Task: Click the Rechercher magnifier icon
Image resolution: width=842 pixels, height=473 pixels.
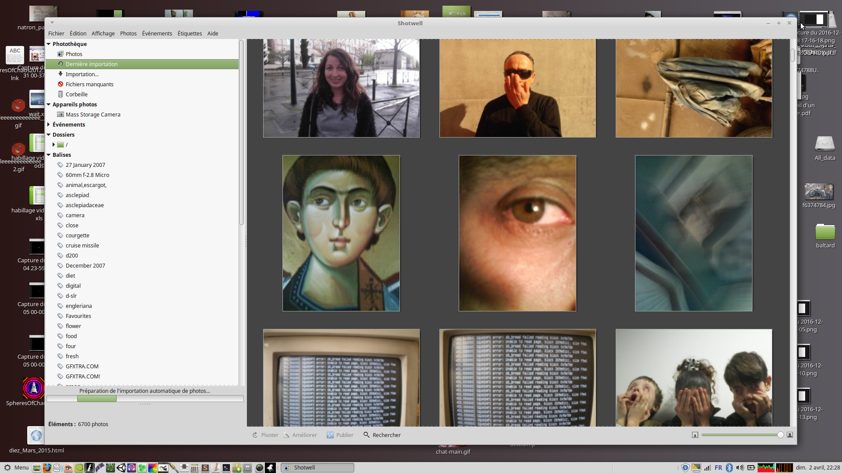Action: [x=367, y=435]
